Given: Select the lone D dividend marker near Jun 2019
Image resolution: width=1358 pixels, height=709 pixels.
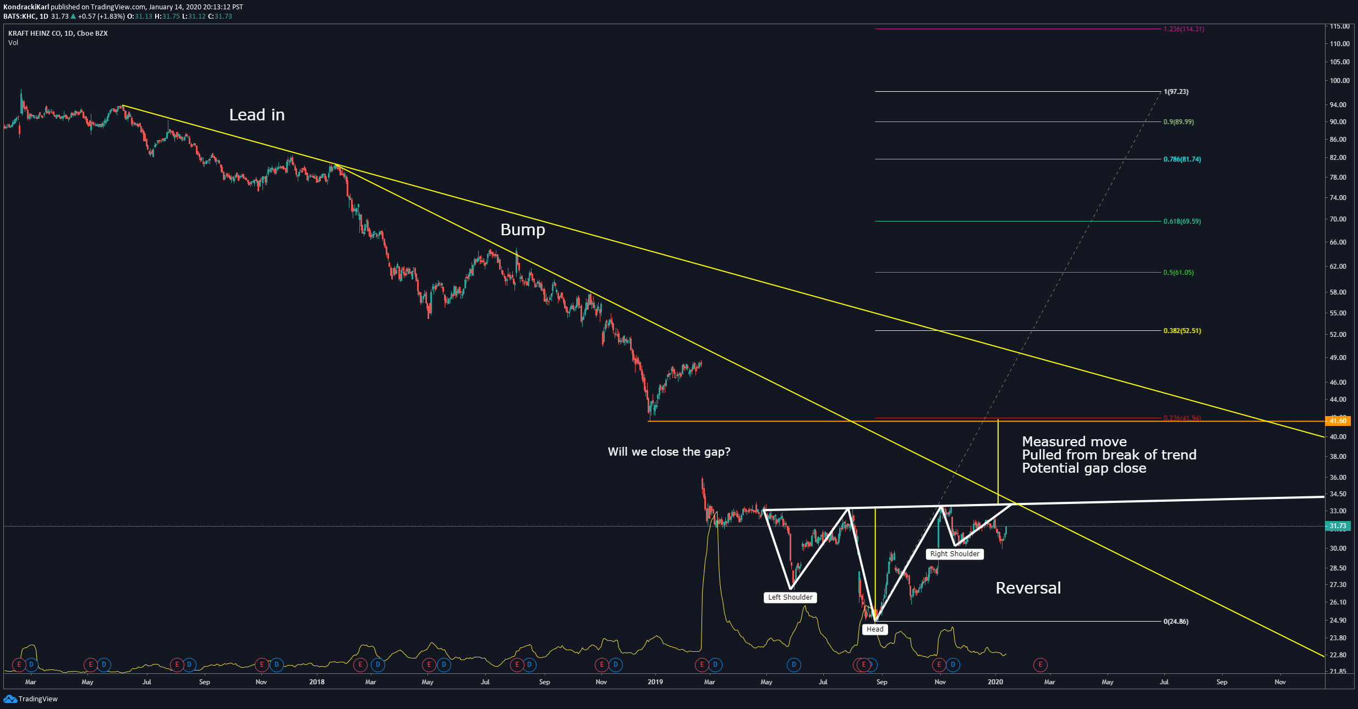Looking at the screenshot, I should point(793,664).
